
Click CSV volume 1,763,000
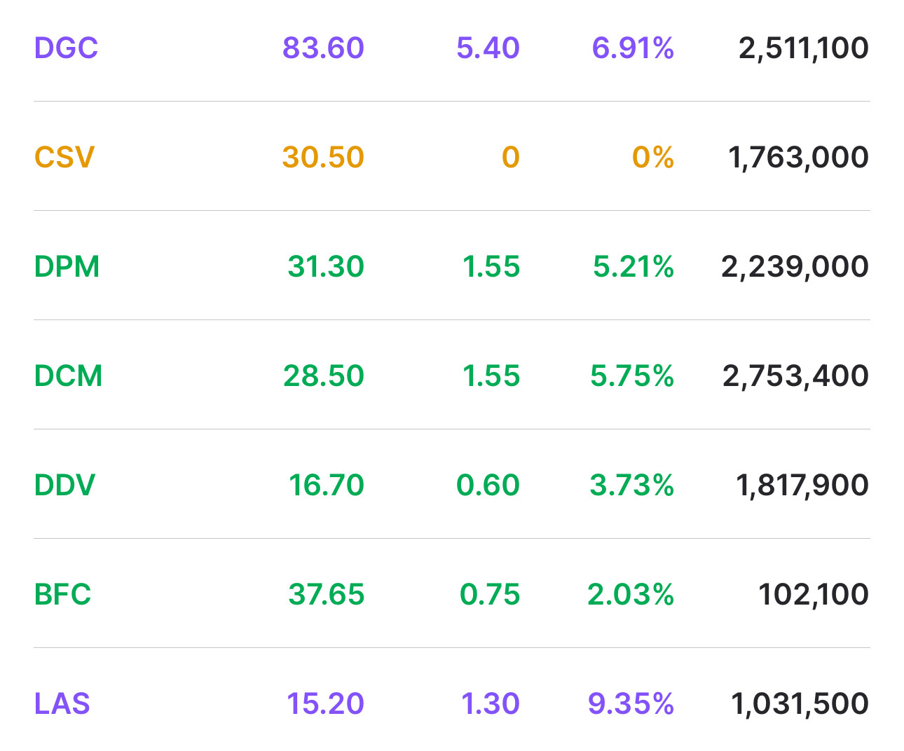click(798, 158)
